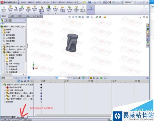Open the 文件 menu
Screen dimensions: 154x121
tap(23, 2)
